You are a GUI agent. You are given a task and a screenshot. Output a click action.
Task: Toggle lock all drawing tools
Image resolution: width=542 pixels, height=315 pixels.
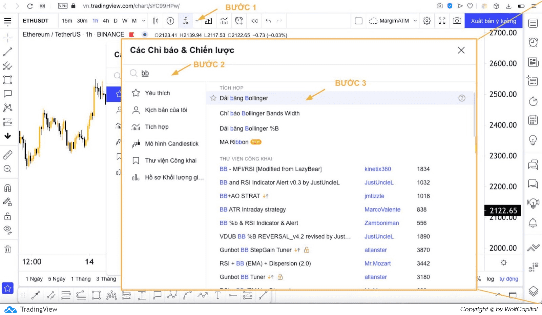pos(7,216)
